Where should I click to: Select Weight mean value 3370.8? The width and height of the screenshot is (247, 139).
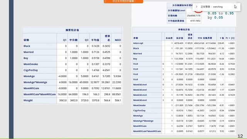tap(96, 100)
